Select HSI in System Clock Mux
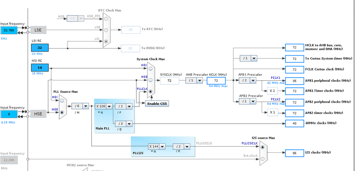The height and width of the screenshot is (171, 355). [x=151, y=68]
